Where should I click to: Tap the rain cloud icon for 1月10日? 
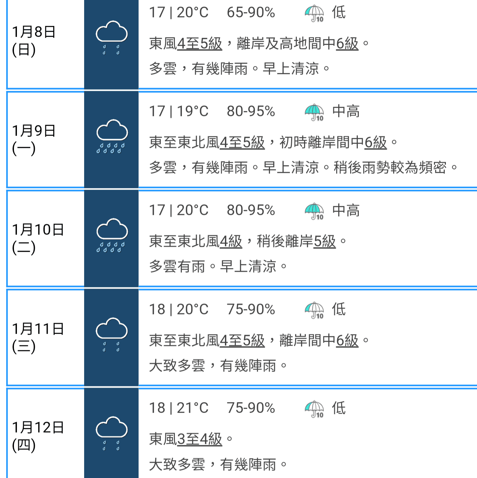[112, 235]
